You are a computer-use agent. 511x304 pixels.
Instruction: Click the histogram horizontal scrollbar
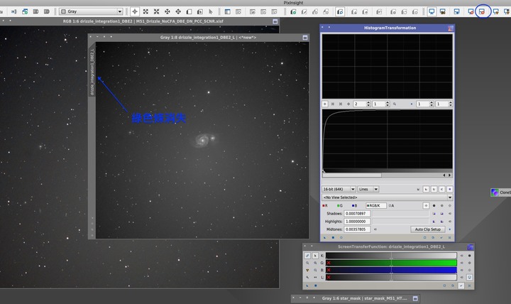(388, 175)
